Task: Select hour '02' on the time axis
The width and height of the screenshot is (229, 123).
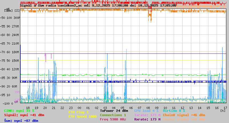Action: pos(96,108)
